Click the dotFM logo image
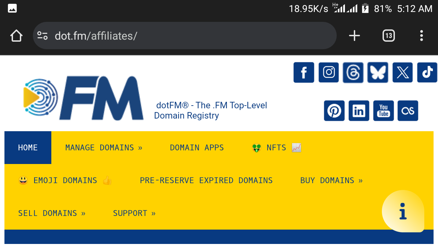 coord(83,98)
